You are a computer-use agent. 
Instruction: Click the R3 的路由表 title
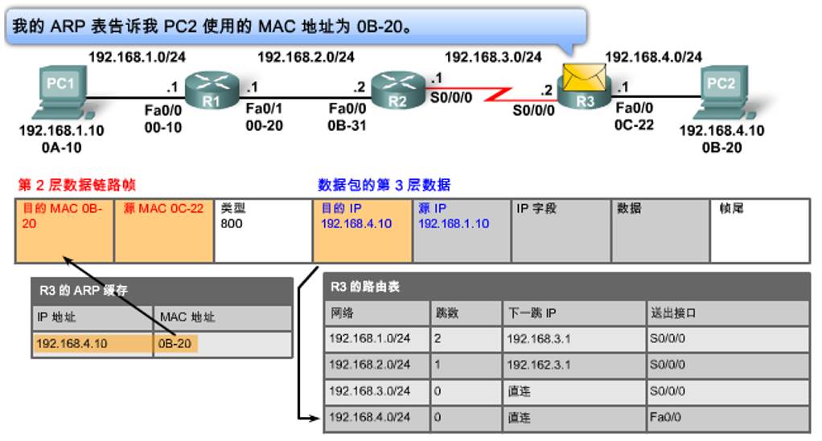(365, 287)
